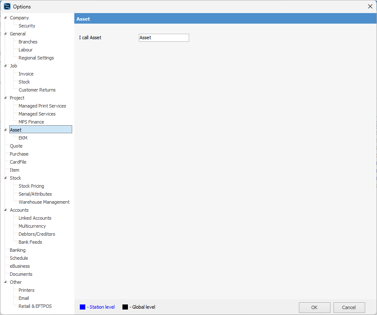Collapse the Company tree node arrow
Screen dimensions: 377x315
5,18
